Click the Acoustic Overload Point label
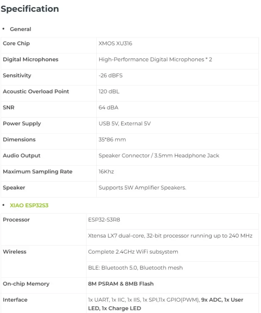The height and width of the screenshot is (313, 261). coord(36,91)
